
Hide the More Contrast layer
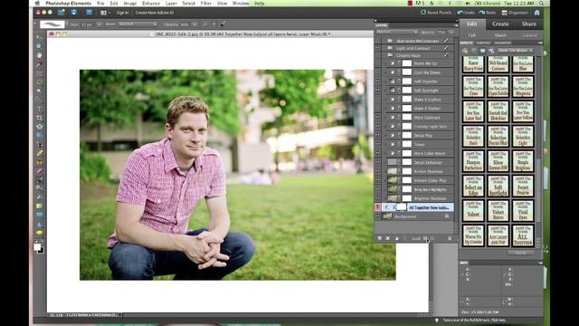(378, 118)
